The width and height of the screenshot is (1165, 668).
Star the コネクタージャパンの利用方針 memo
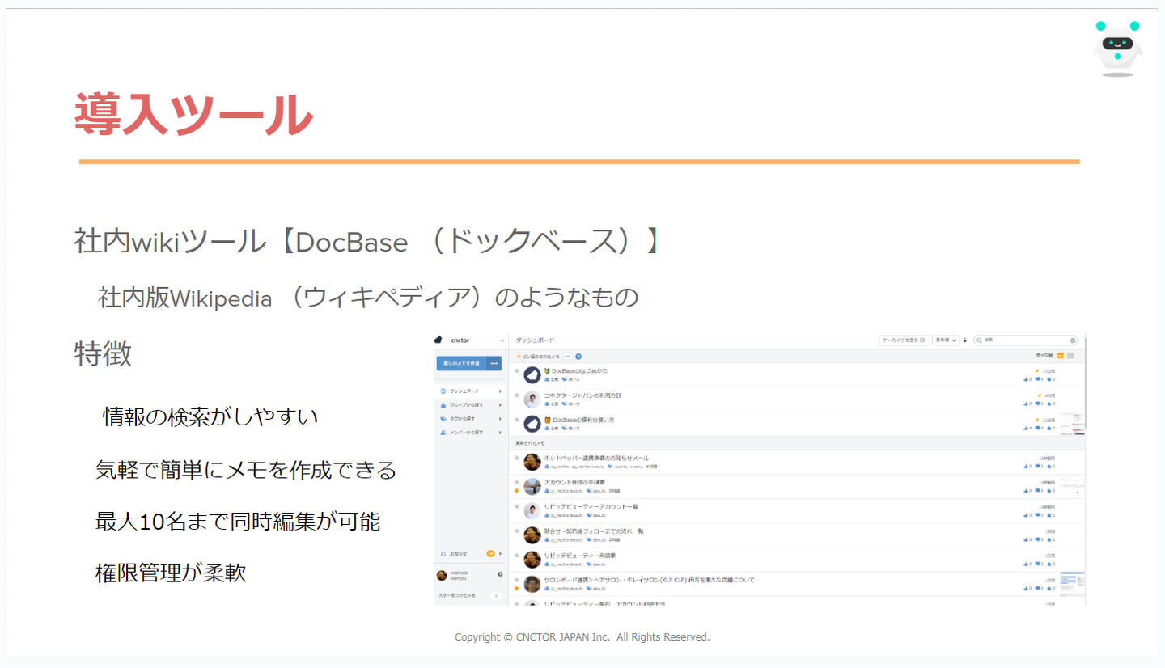point(517,395)
